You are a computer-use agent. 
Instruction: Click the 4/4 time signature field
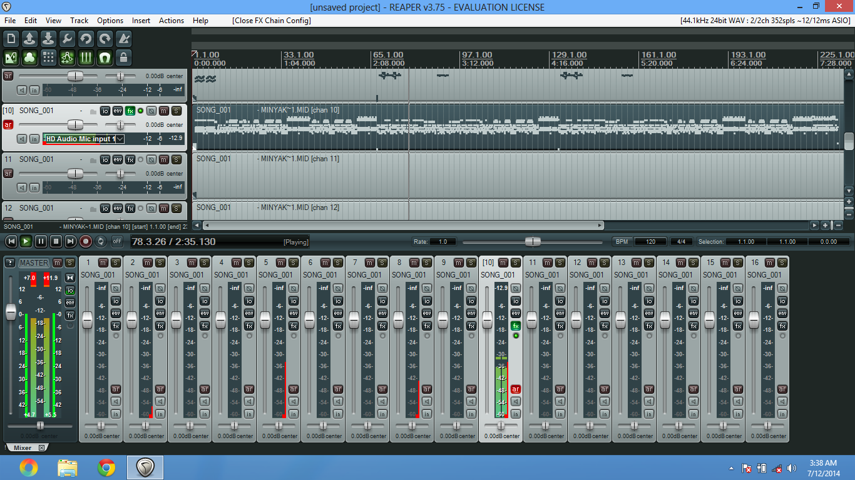click(x=681, y=241)
